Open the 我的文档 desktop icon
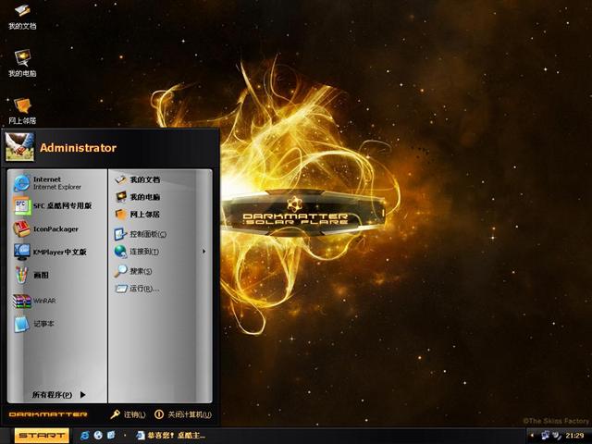Image resolution: width=592 pixels, height=444 pixels. [22, 17]
